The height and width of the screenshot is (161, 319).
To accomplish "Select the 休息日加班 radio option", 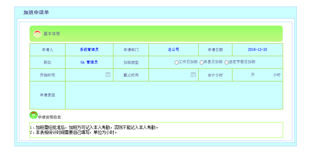I will click(201, 62).
